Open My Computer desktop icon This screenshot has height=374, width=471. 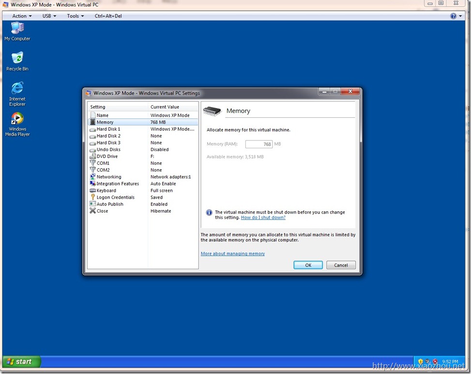pos(17,31)
